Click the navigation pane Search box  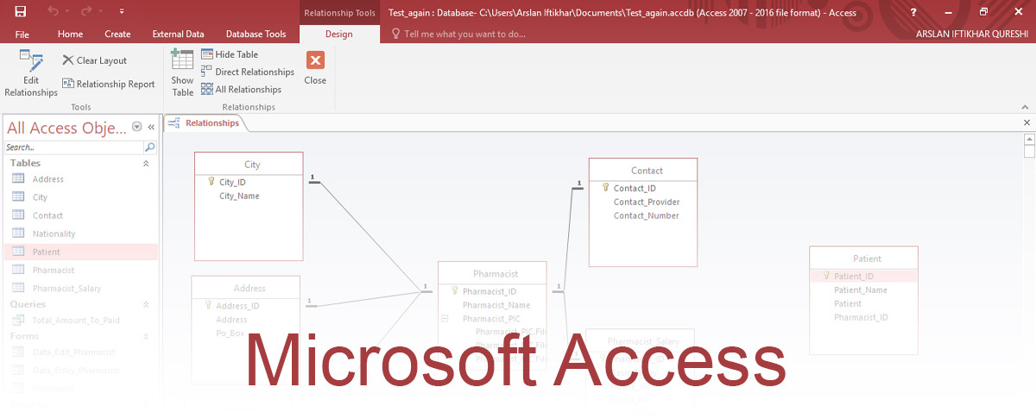click(x=73, y=148)
